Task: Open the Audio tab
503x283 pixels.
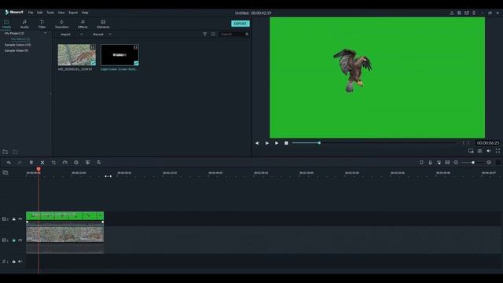Action: click(24, 24)
